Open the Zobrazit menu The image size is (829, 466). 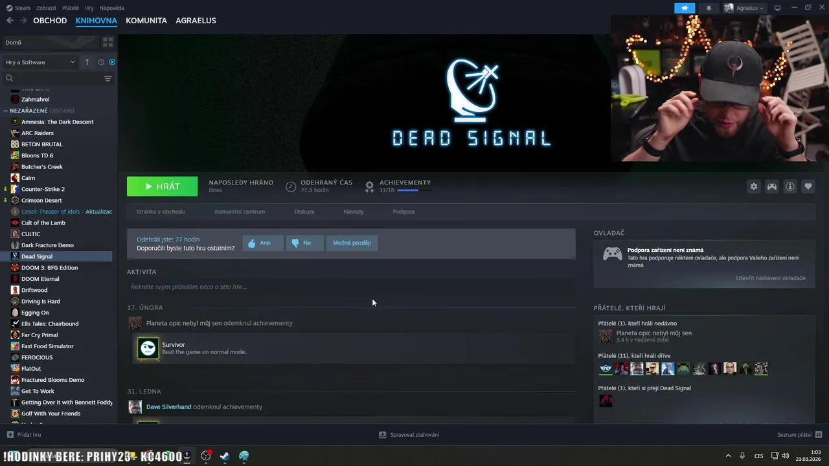[x=47, y=8]
